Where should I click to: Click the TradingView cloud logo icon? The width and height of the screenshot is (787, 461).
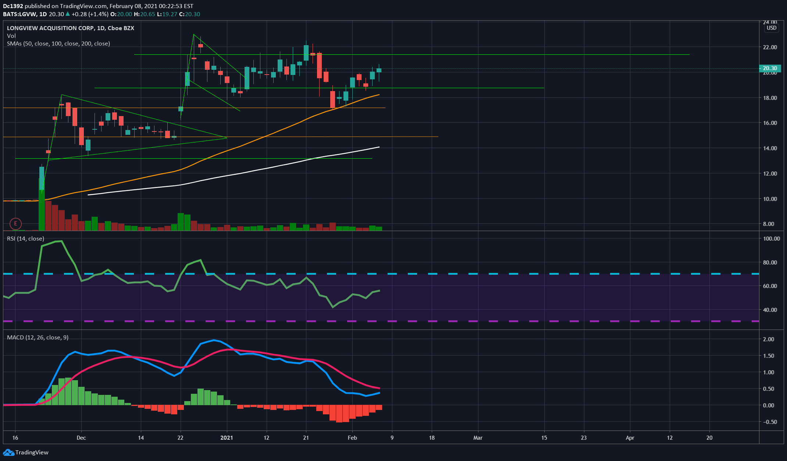(9, 452)
